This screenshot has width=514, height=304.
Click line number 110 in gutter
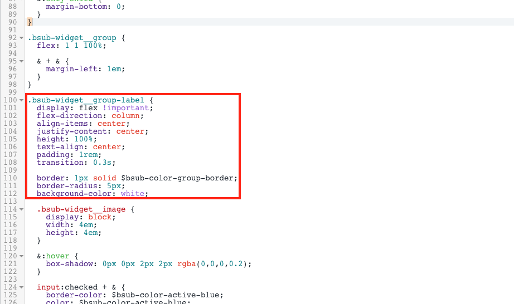coord(10,178)
